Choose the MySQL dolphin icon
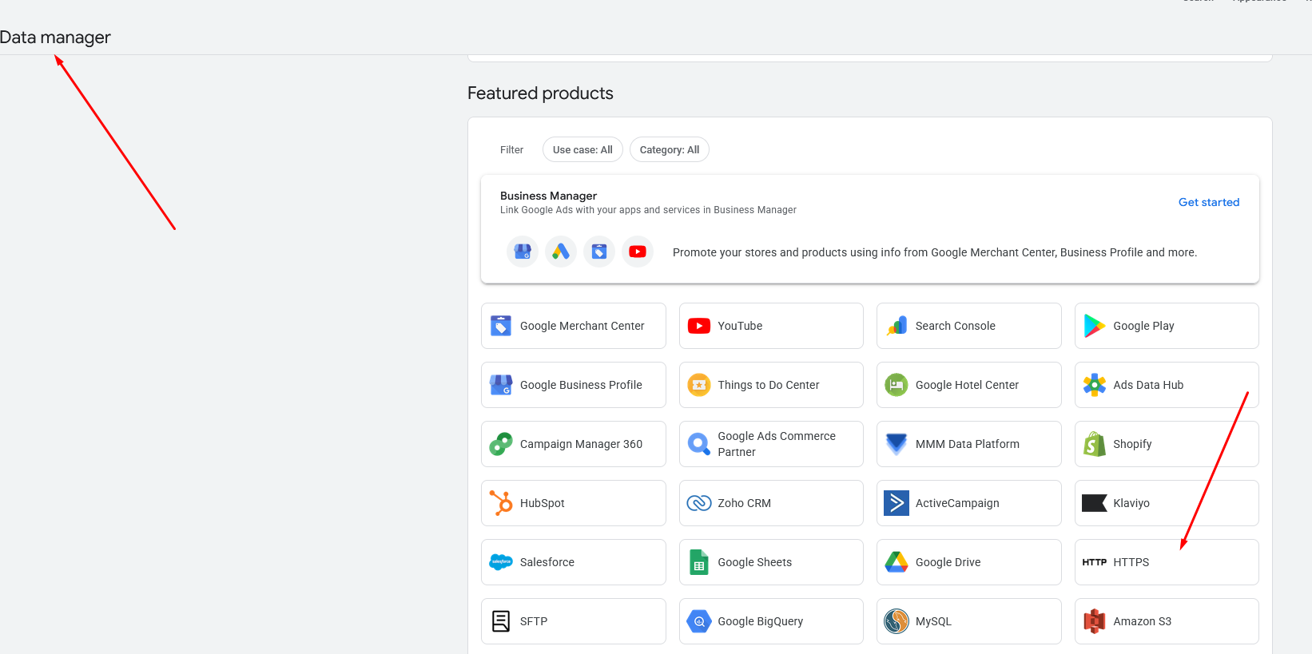1312x654 pixels. (x=897, y=621)
